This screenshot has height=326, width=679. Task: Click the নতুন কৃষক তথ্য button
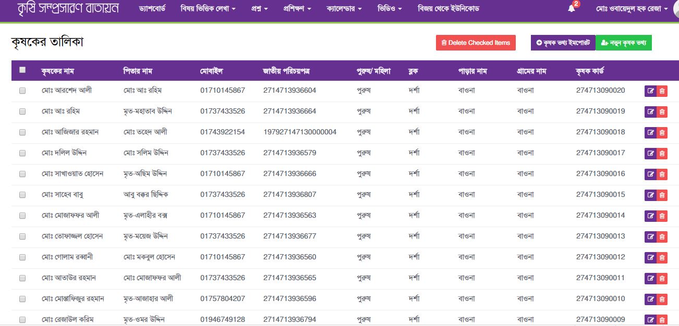(x=624, y=43)
